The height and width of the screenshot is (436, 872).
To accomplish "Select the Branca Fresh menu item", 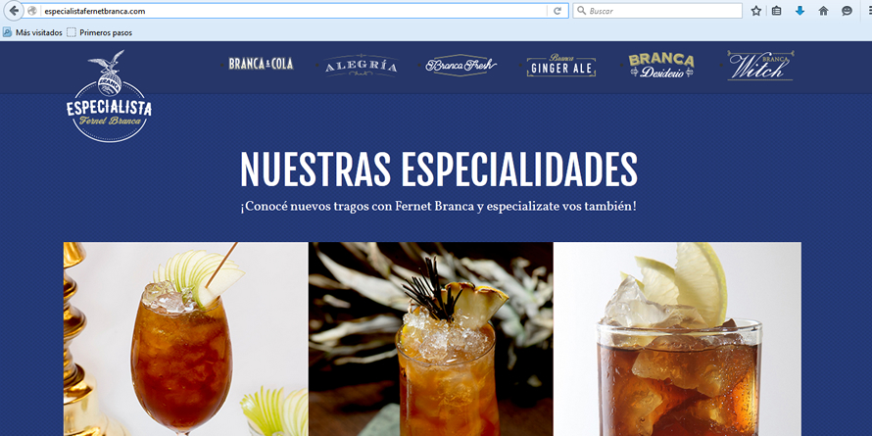I will [x=461, y=65].
